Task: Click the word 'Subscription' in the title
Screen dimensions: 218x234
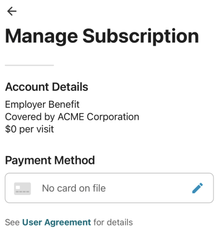Action: (141, 37)
